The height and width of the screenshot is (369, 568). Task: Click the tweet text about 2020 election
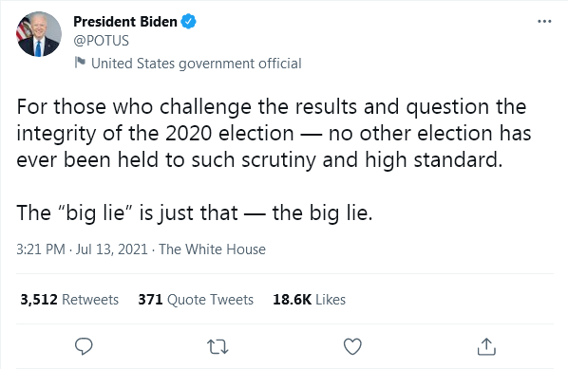pos(274,134)
